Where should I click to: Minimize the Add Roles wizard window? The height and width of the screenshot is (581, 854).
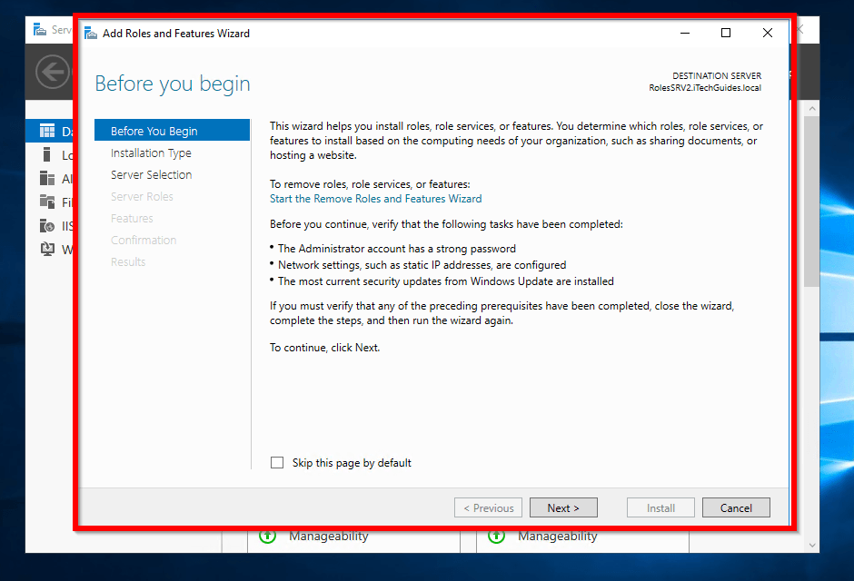684,34
